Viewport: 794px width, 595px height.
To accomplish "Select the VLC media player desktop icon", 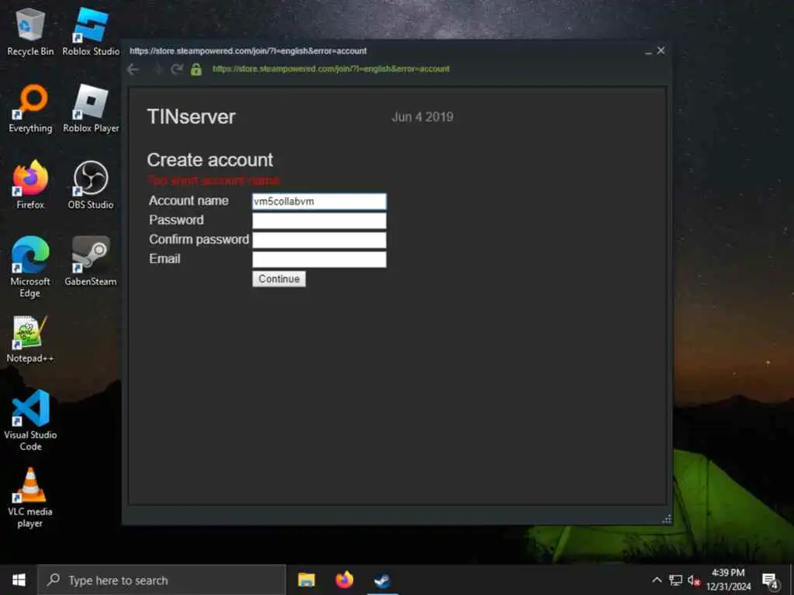I will coord(30,497).
